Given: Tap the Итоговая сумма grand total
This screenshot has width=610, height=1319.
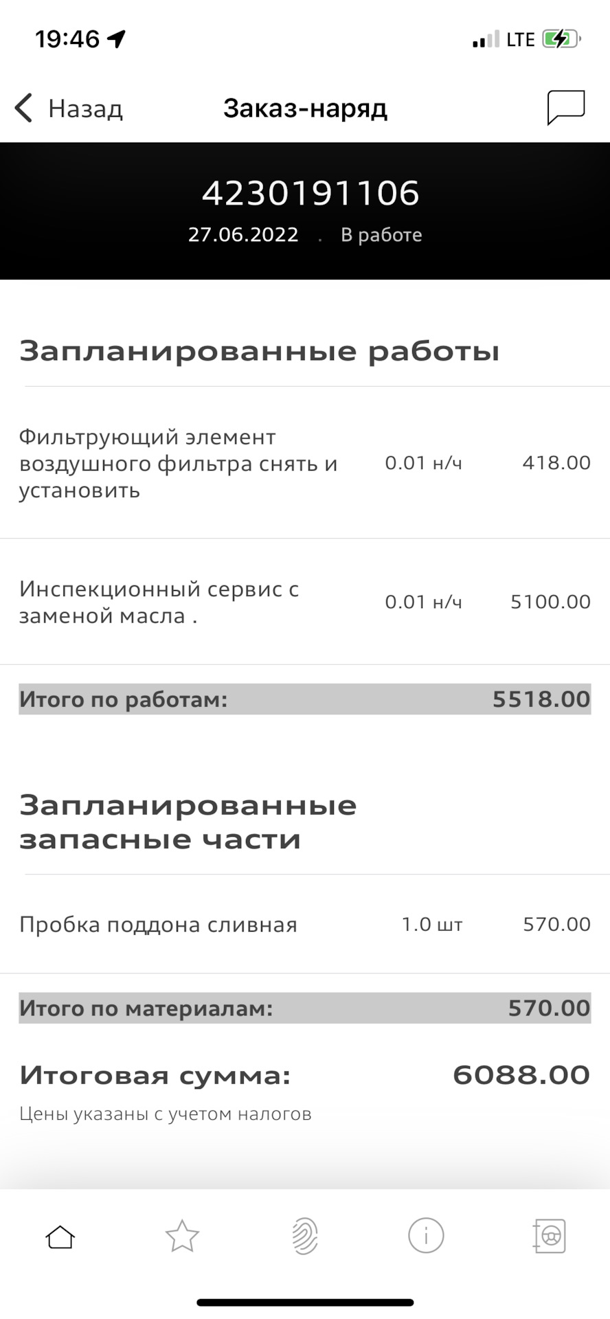Looking at the screenshot, I should (x=304, y=1075).
